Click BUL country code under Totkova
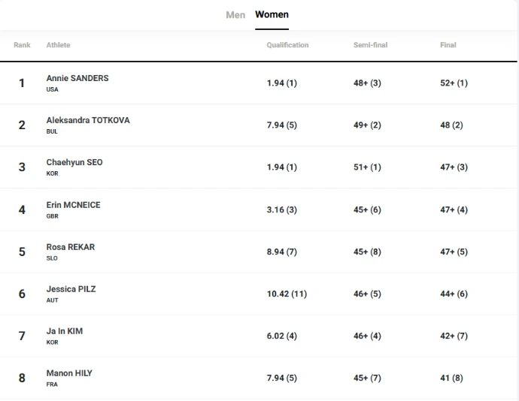 [x=52, y=131]
